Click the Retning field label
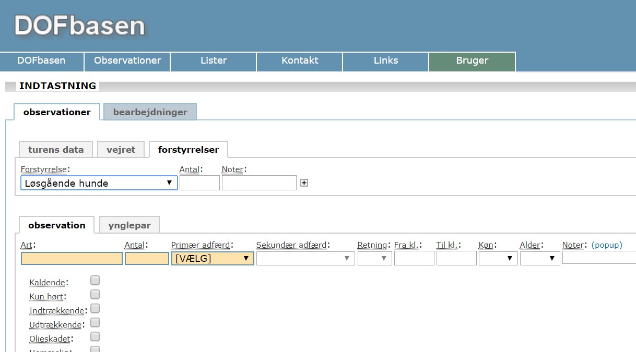Image resolution: width=636 pixels, height=352 pixels. (x=373, y=245)
